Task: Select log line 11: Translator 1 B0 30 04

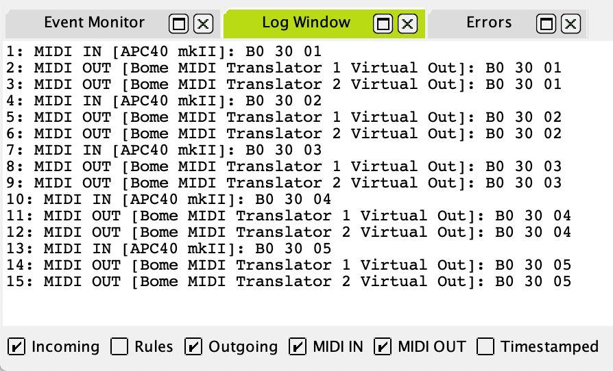Action: (x=289, y=216)
